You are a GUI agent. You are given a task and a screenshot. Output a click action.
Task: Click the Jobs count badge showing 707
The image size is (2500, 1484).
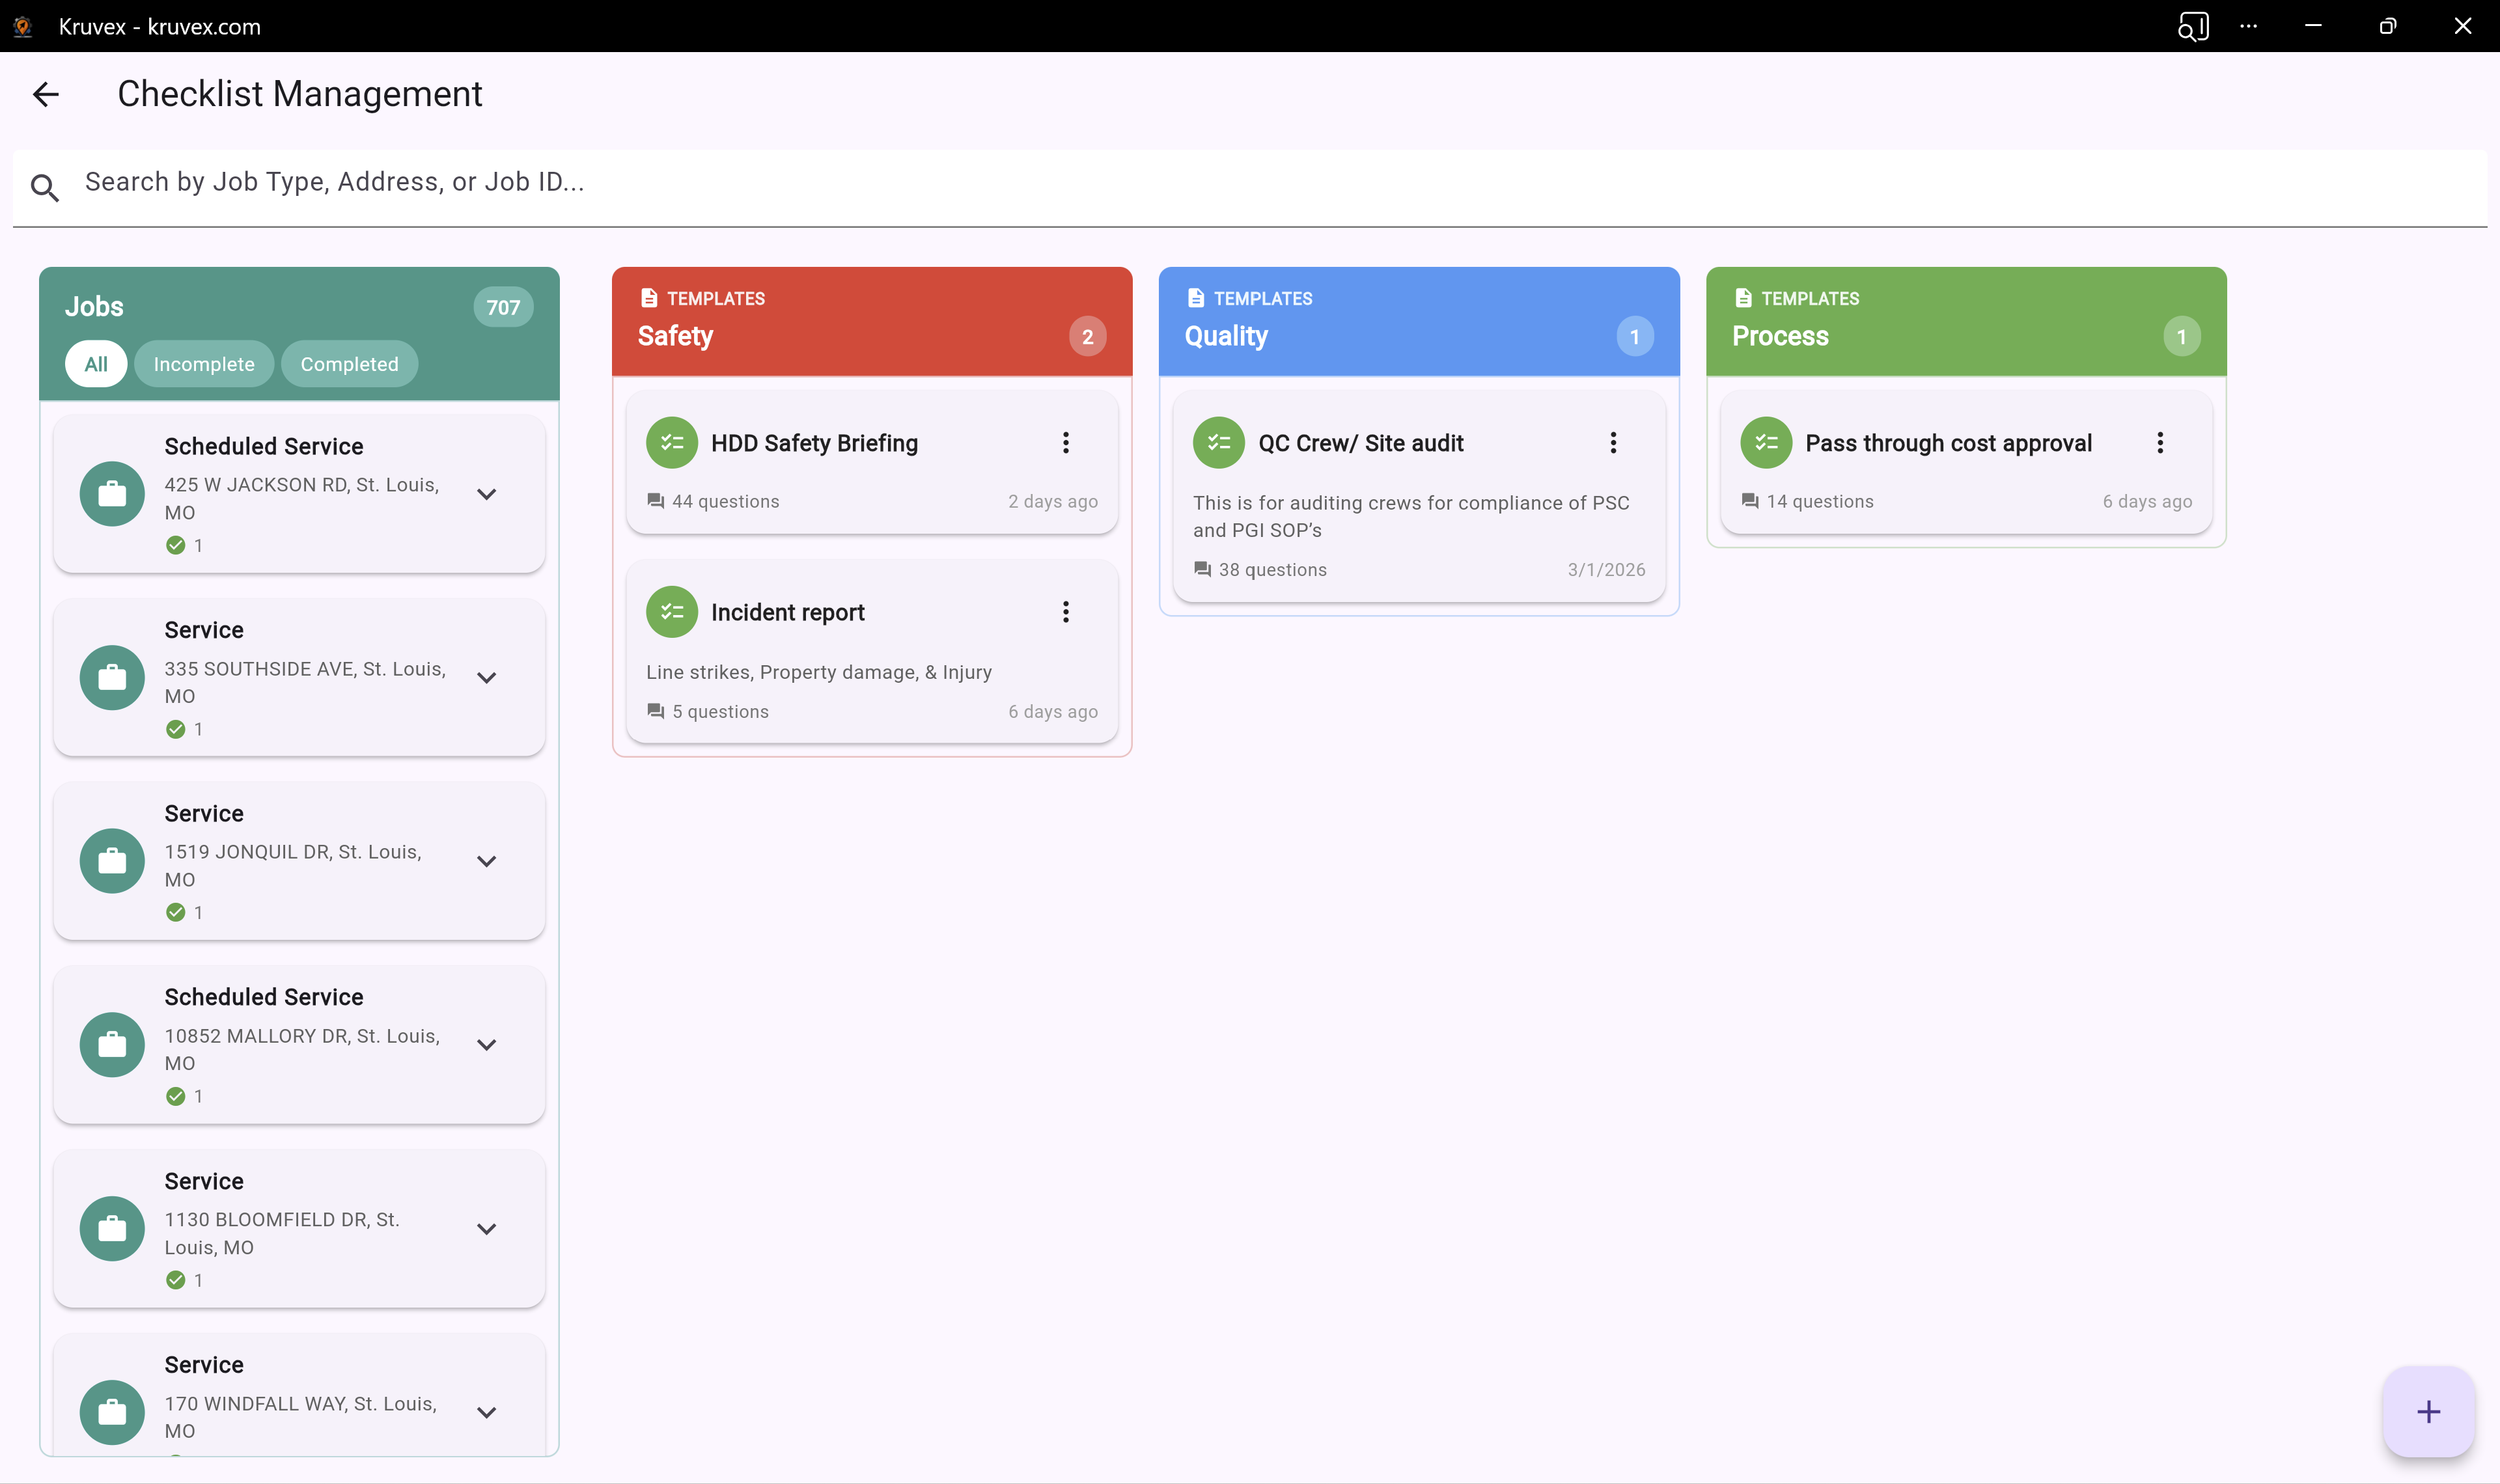pyautogui.click(x=503, y=307)
